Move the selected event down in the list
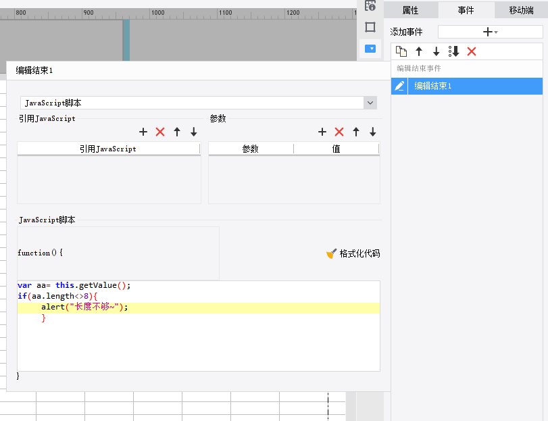The image size is (548, 421). click(x=437, y=51)
